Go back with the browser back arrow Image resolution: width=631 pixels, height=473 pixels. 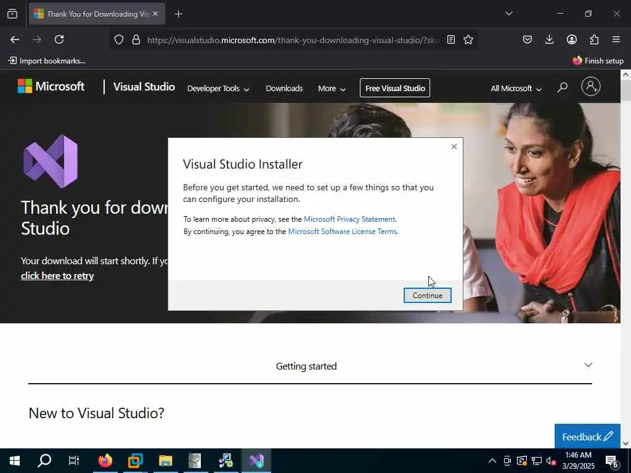15,39
